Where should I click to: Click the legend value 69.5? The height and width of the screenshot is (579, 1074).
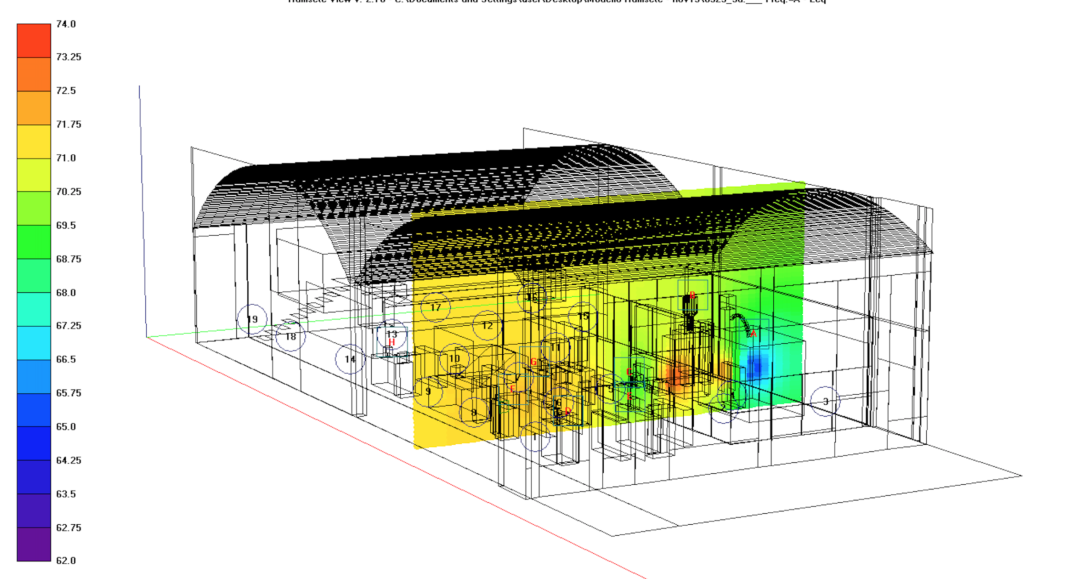(x=66, y=225)
